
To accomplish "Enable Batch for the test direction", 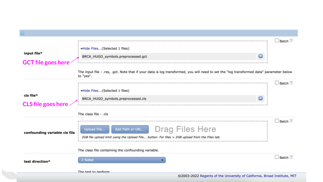I will click(x=277, y=157).
